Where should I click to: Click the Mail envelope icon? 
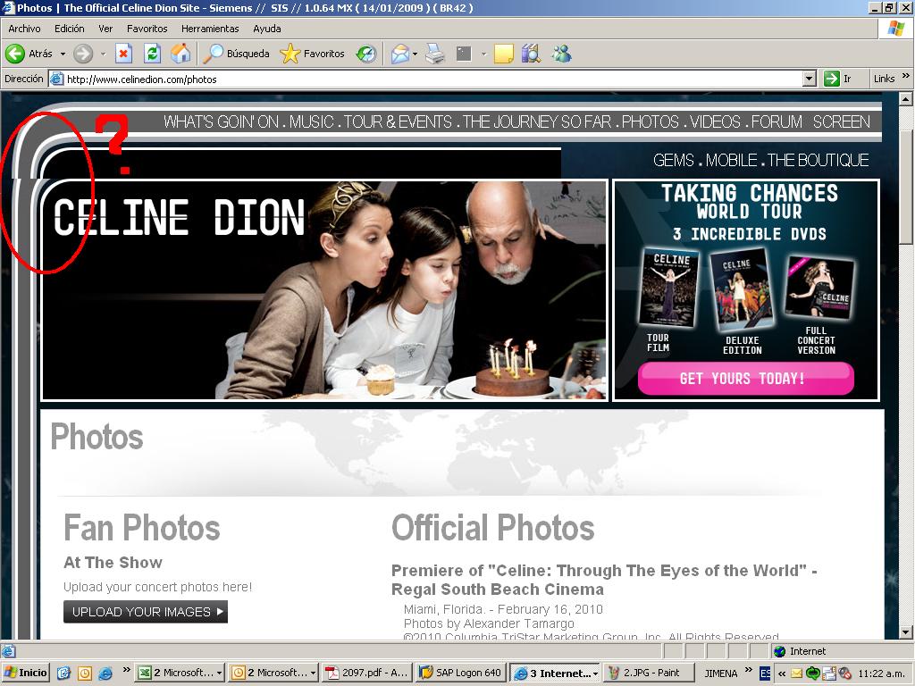(399, 54)
